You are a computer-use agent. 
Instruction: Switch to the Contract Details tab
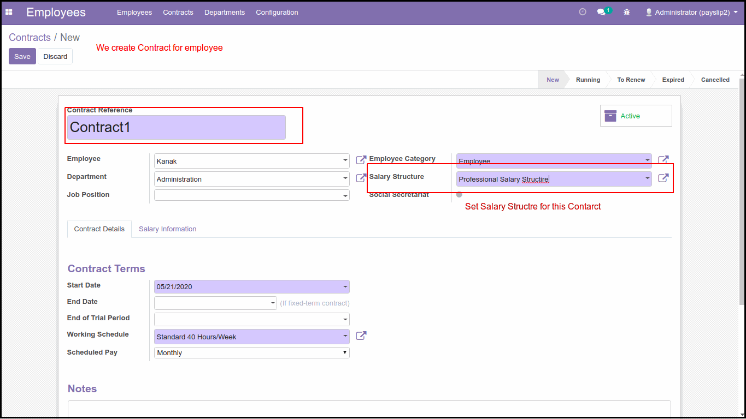point(99,229)
